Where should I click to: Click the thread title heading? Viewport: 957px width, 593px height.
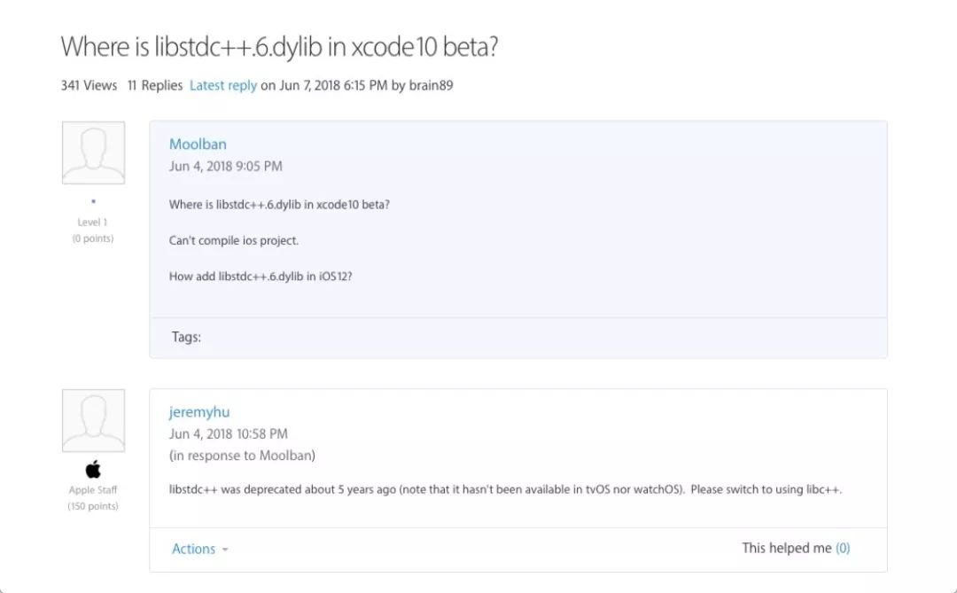(x=279, y=46)
